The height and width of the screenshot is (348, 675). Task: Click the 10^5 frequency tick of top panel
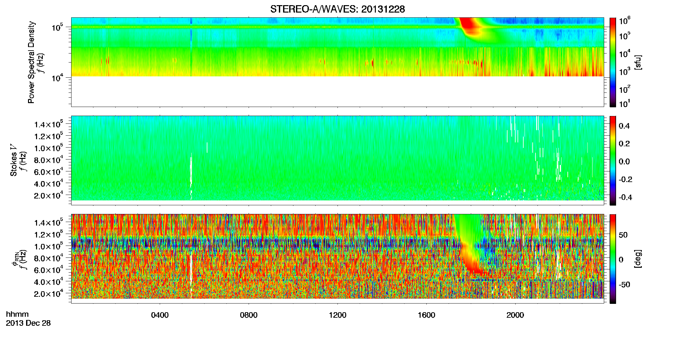click(x=58, y=27)
